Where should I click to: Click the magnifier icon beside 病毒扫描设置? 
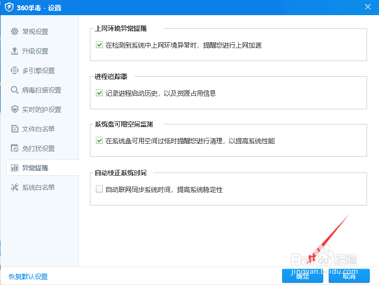pos(15,90)
